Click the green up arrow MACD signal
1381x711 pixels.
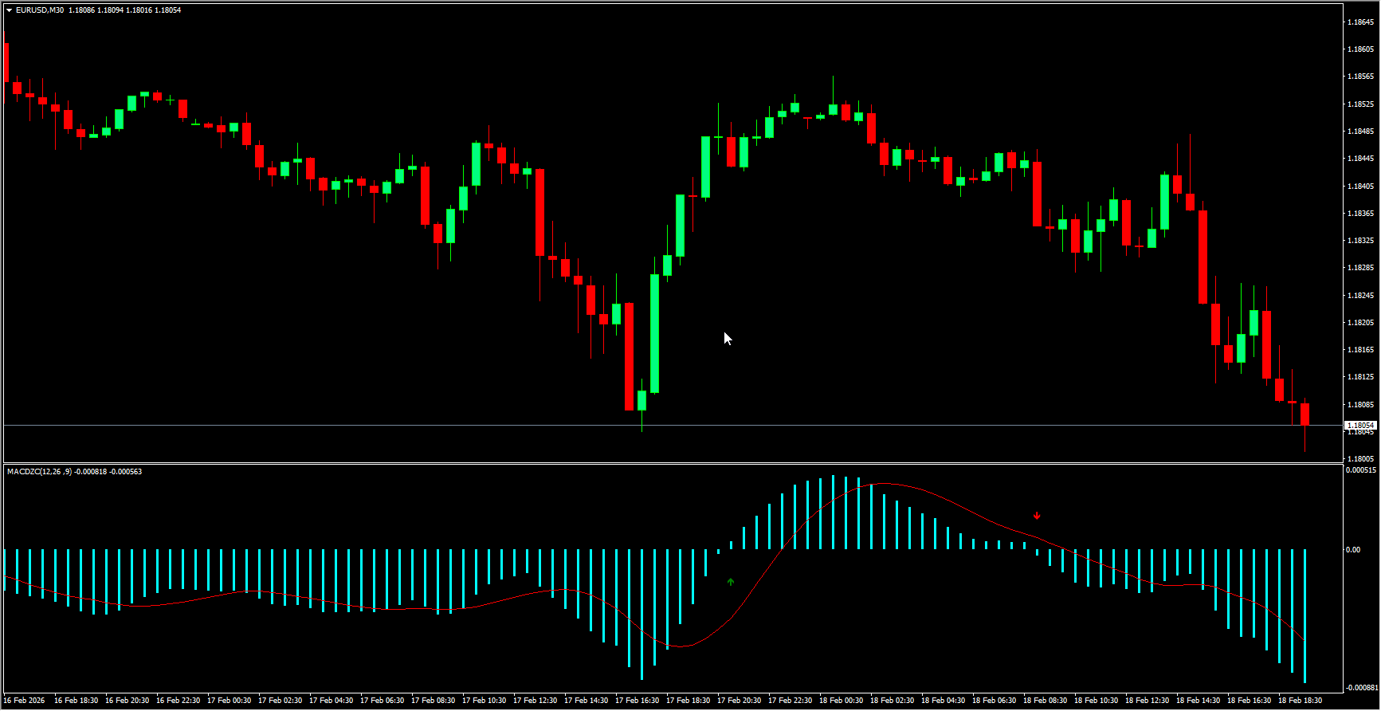[731, 582]
